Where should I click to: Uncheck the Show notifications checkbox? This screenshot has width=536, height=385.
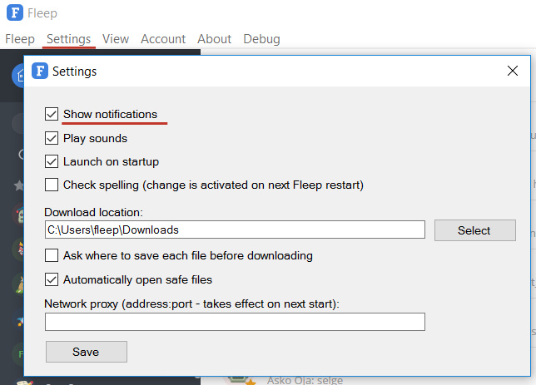coord(52,114)
